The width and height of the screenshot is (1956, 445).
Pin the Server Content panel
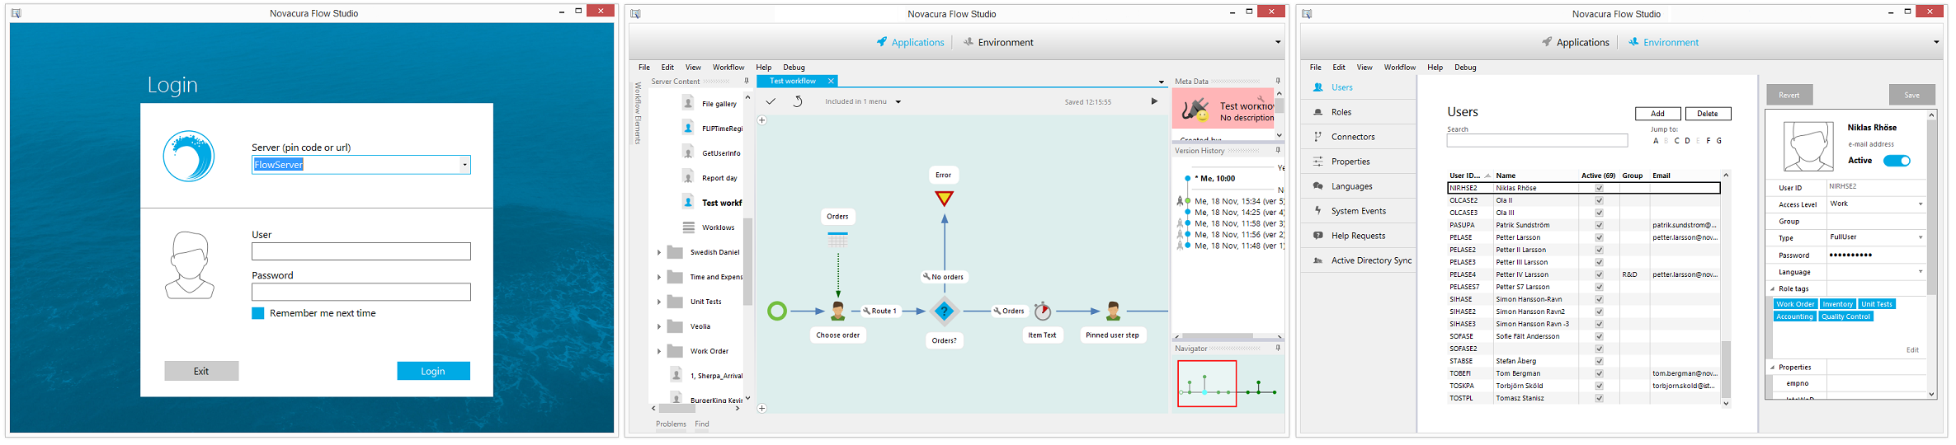(747, 81)
